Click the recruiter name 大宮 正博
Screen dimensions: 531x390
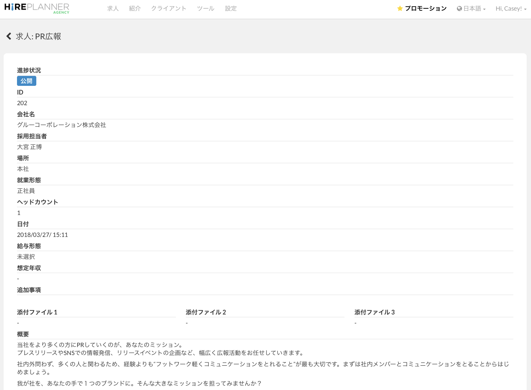[30, 147]
